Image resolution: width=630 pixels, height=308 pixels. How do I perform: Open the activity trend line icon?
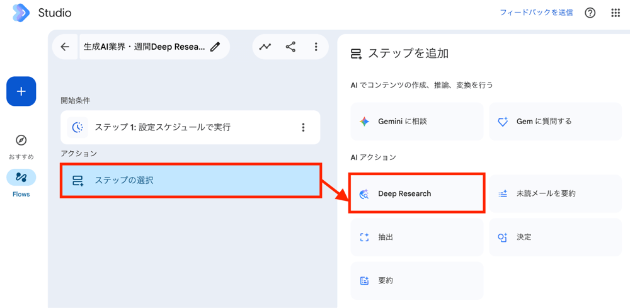tap(265, 47)
